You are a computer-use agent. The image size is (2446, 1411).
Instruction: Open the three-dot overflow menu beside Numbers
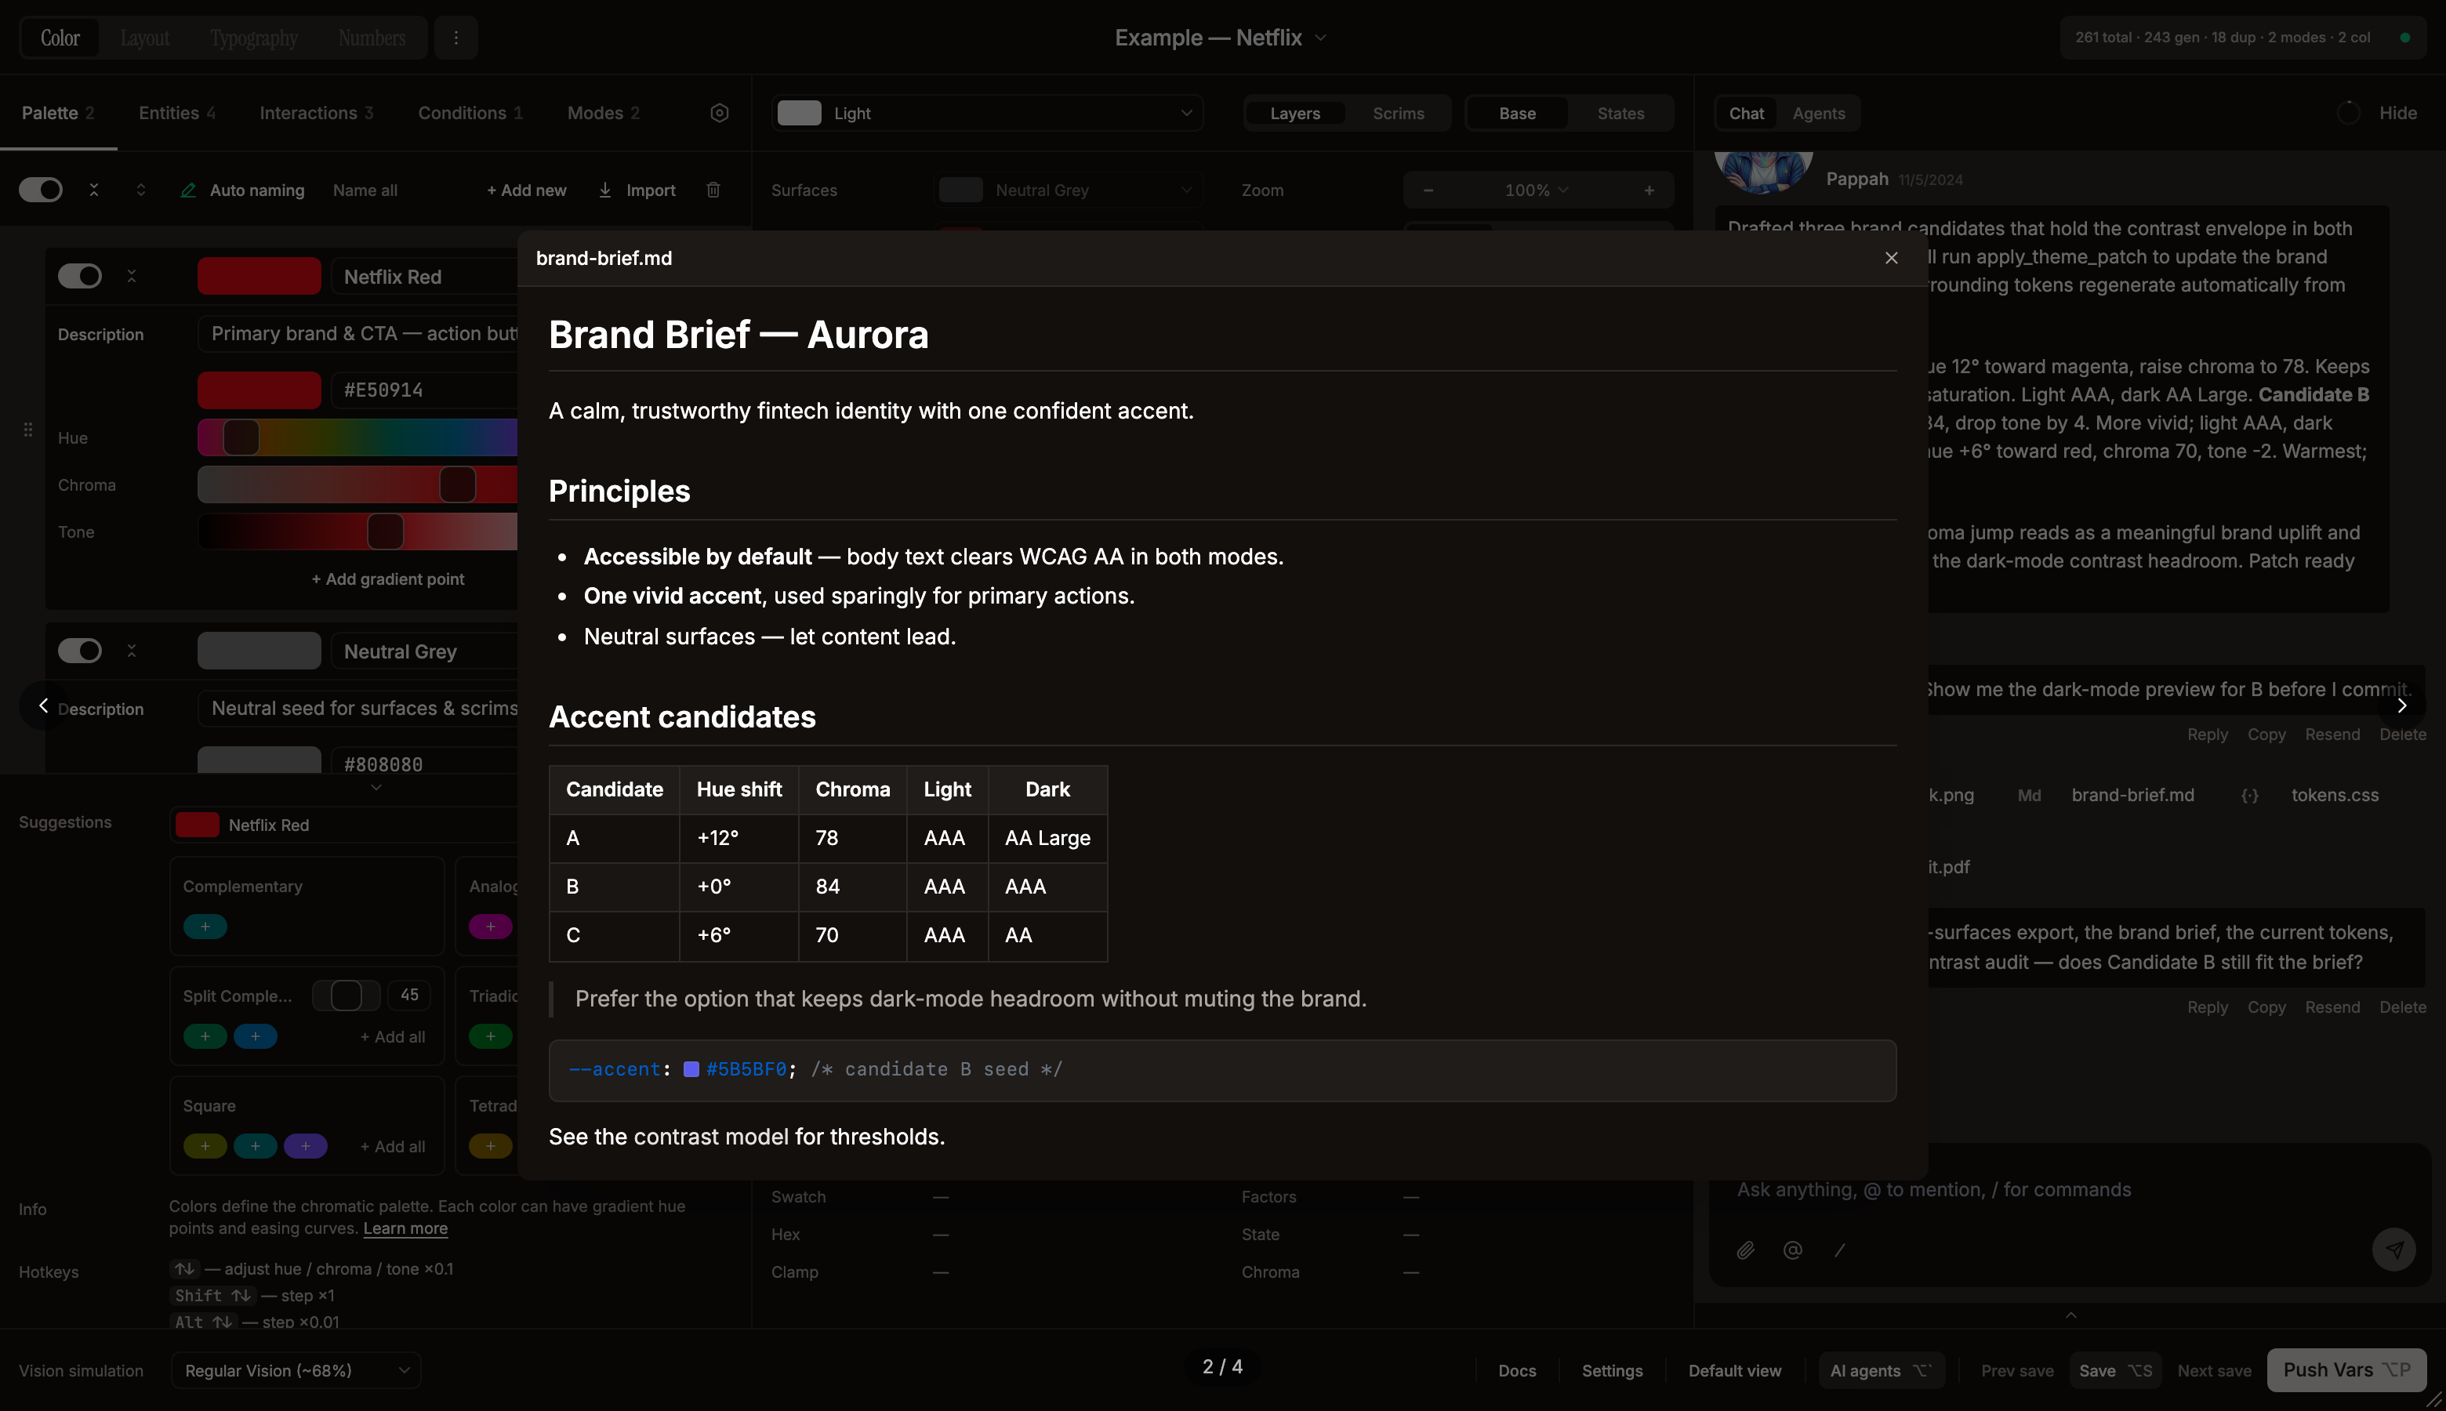coord(455,38)
